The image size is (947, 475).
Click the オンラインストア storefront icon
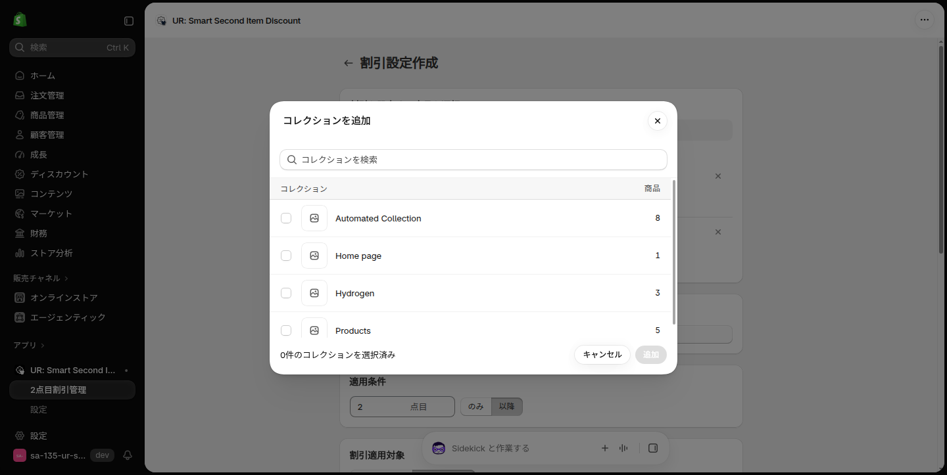pos(20,298)
